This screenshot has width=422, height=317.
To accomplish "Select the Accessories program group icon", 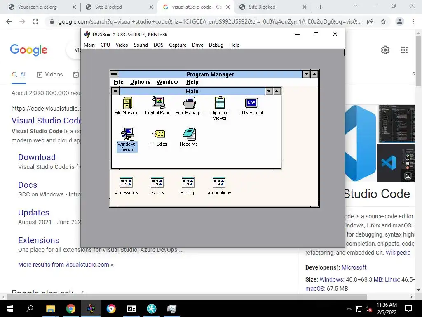I will 126,186.
